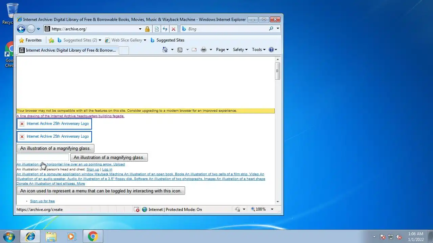Click first Internet Archive 25th Anniversary Logo
The width and height of the screenshot is (433, 243).
(x=54, y=124)
